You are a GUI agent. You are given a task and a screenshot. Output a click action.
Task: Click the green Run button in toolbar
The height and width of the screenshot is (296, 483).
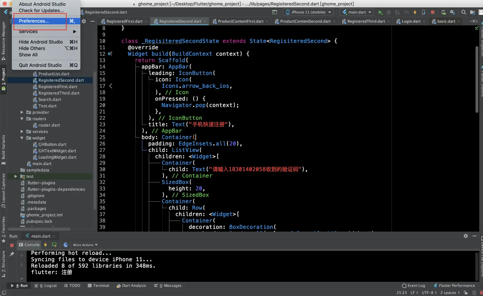380,12
